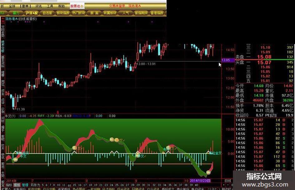
Task: Open 股指期货 view
Action: point(141,13)
